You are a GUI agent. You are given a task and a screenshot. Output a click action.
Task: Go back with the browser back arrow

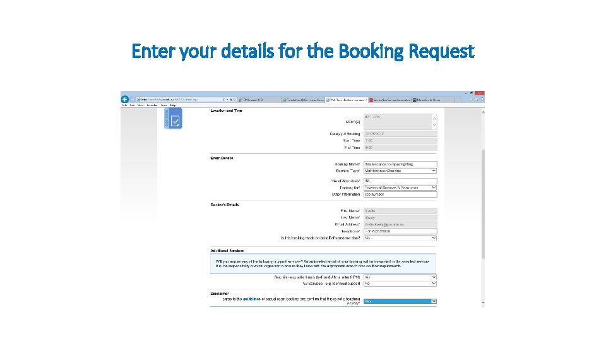(x=125, y=99)
